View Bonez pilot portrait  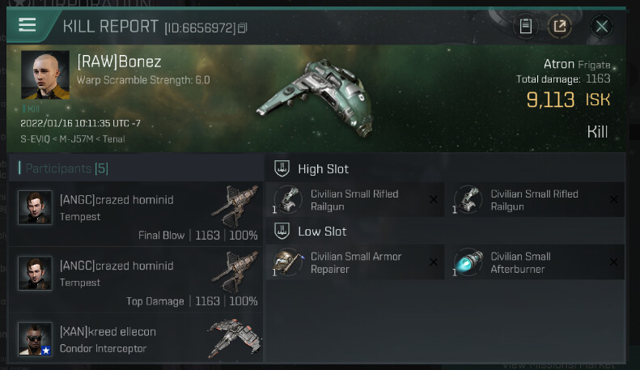point(45,76)
